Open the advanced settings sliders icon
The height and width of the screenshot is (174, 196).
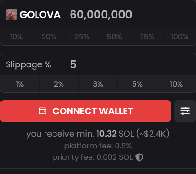click(185, 111)
